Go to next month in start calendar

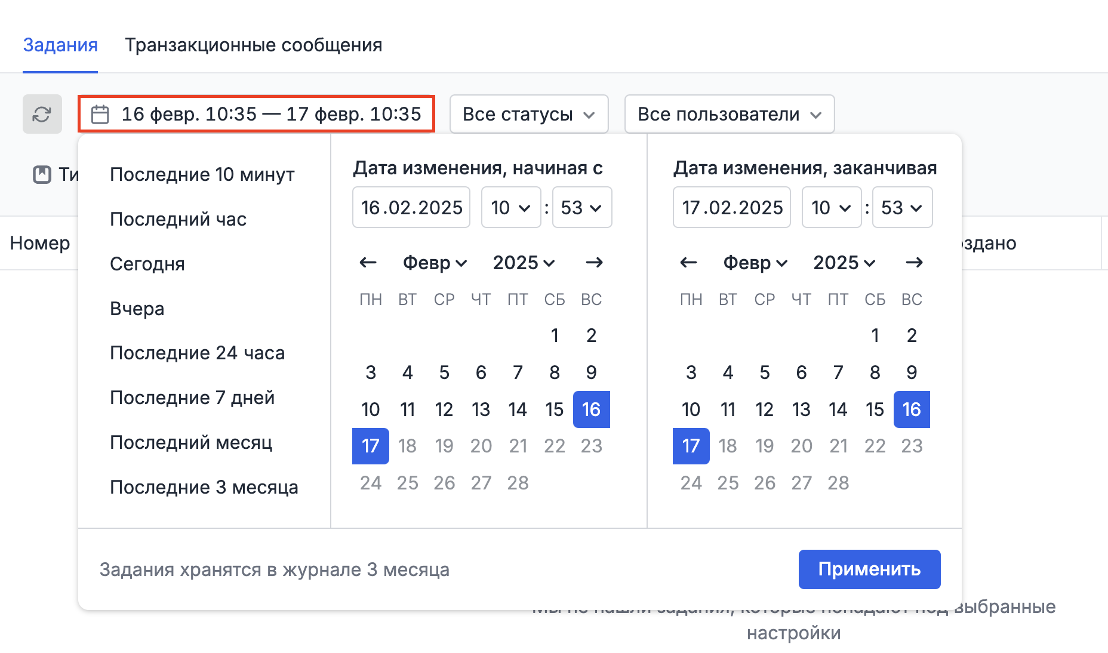594,263
